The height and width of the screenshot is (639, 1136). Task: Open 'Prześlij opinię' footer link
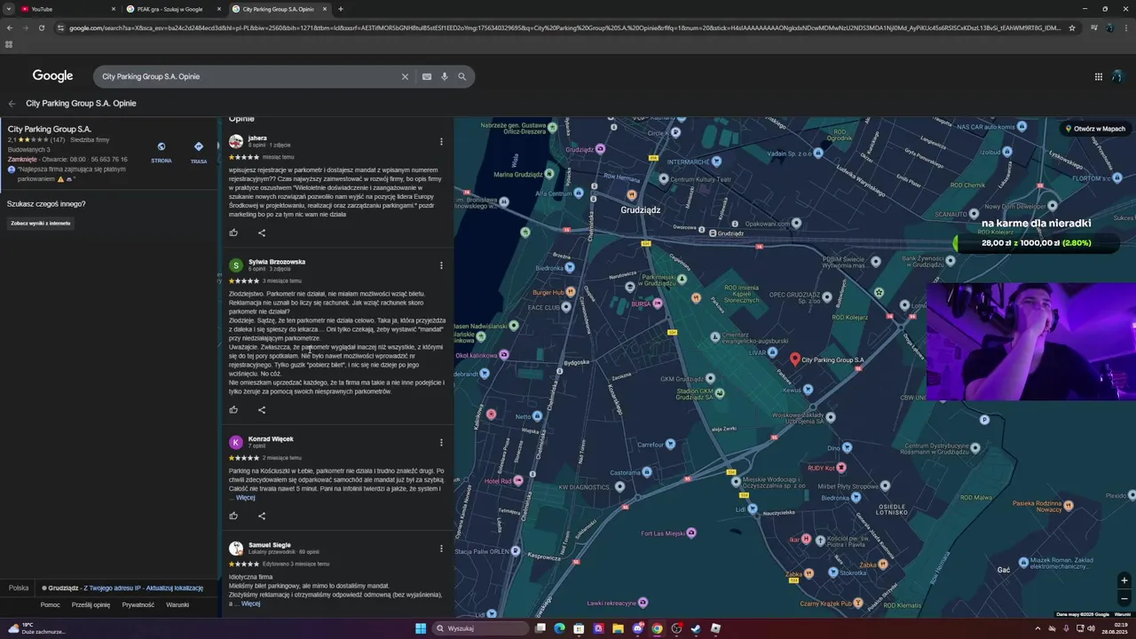click(x=91, y=605)
